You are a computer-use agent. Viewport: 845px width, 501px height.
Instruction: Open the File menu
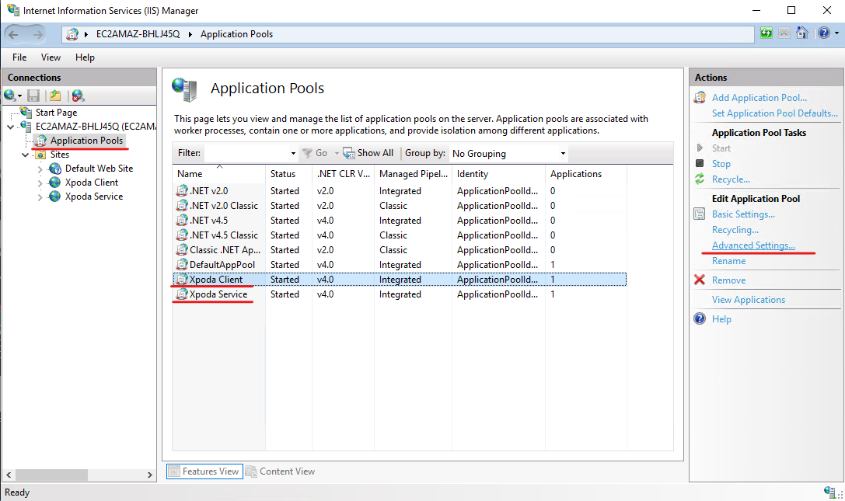19,57
